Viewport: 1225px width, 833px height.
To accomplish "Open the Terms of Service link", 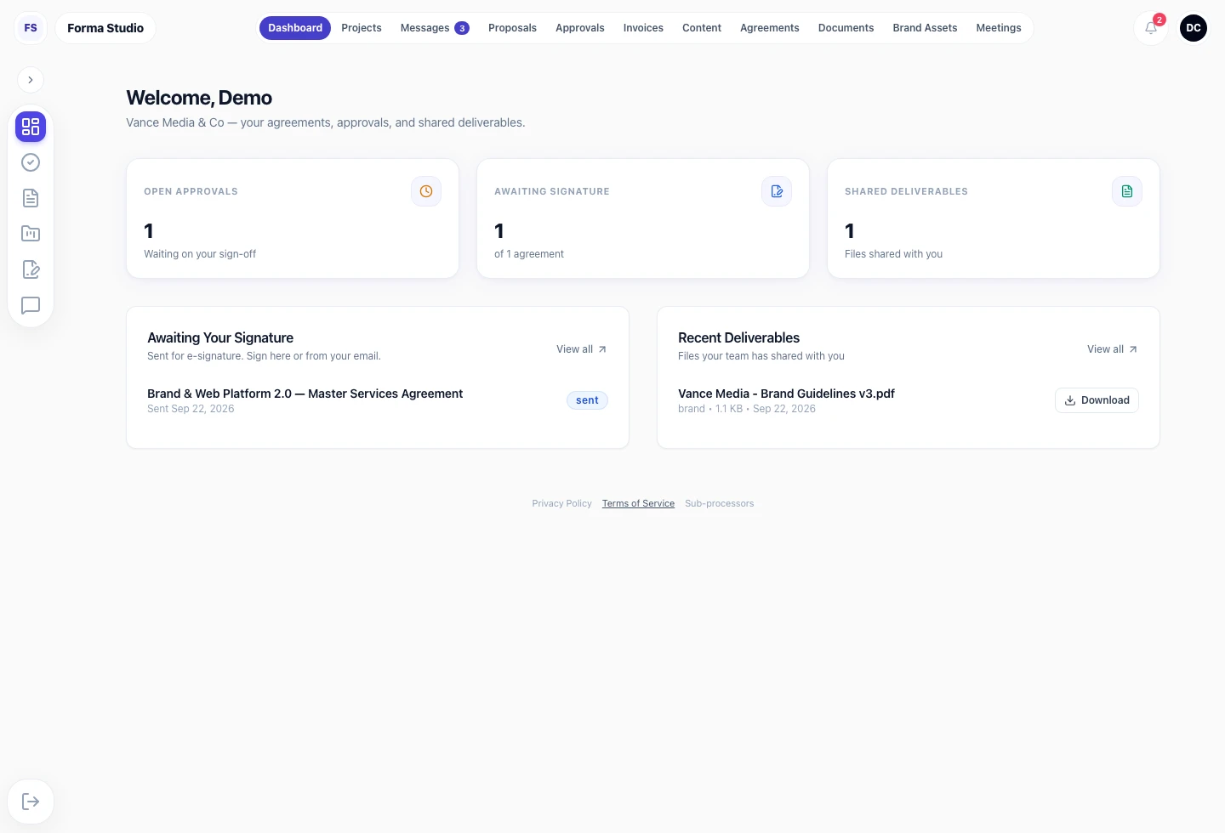I will pyautogui.click(x=638, y=503).
